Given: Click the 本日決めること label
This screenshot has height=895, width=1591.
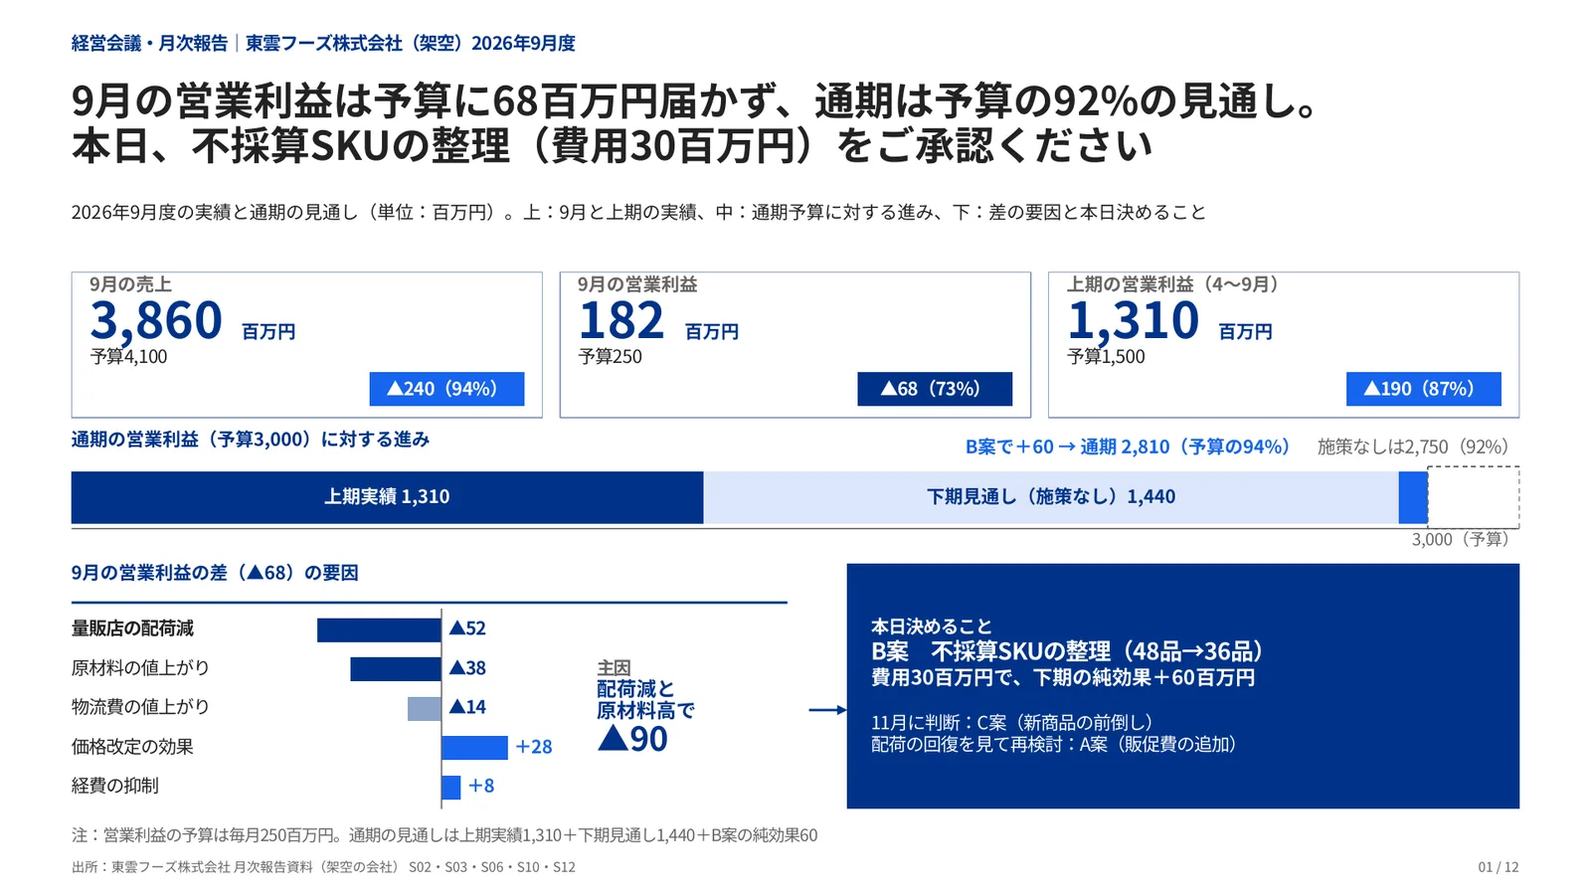Looking at the screenshot, I should pyautogui.click(x=932, y=626).
